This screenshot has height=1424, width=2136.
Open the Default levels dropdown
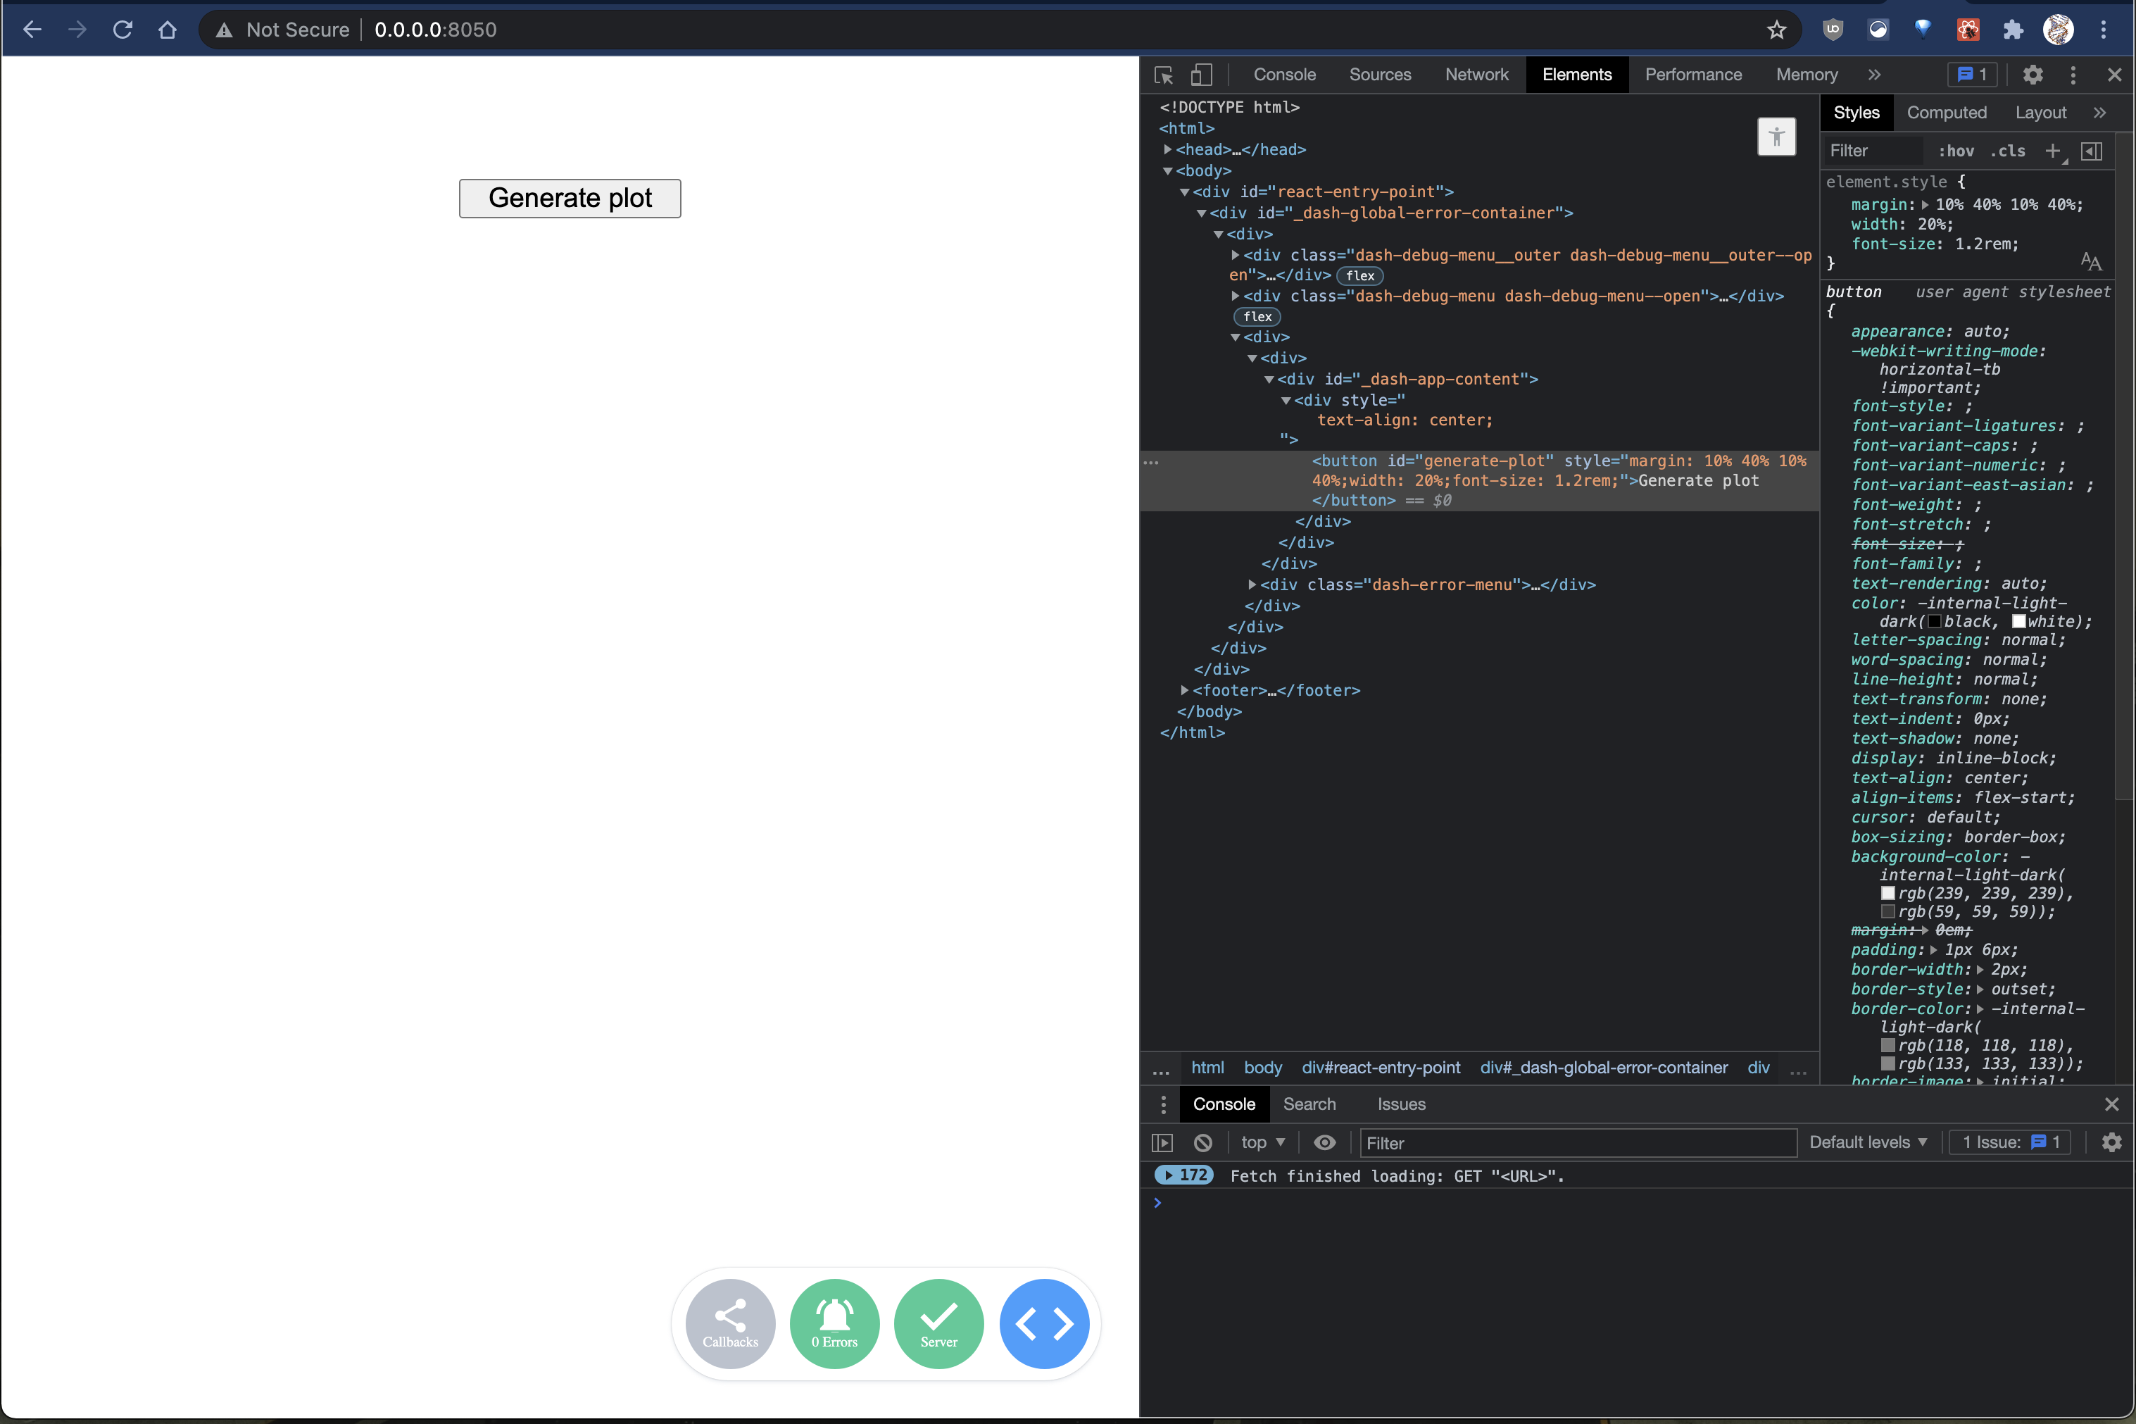pyautogui.click(x=1867, y=1142)
